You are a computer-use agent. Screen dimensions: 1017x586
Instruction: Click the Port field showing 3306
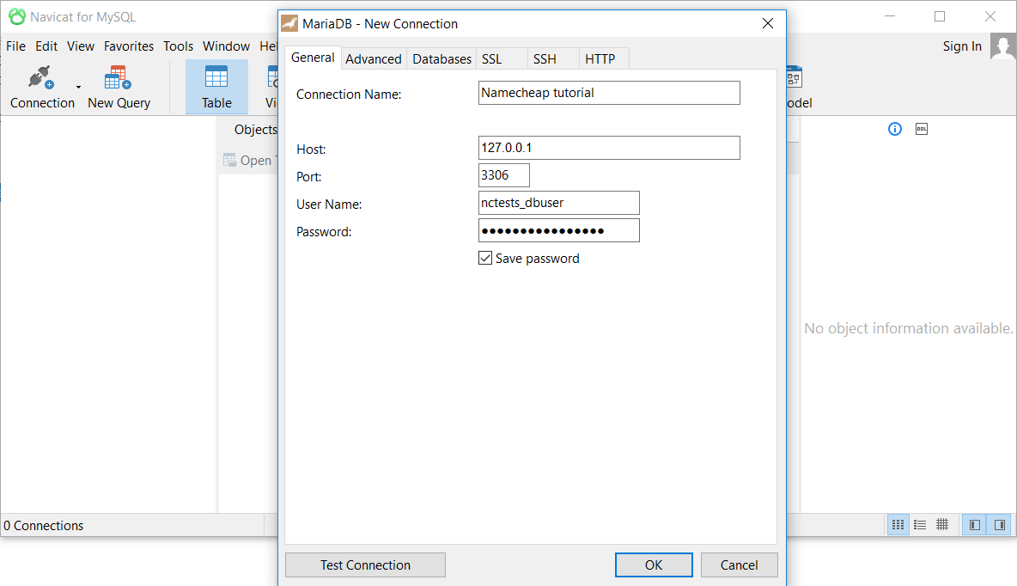504,175
